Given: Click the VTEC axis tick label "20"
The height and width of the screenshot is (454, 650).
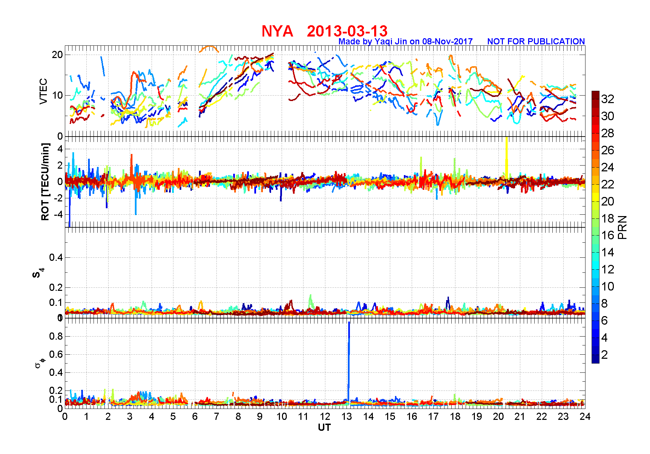Looking at the screenshot, I should pyautogui.click(x=57, y=55).
